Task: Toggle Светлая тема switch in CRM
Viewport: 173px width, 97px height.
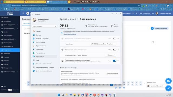Action: point(10,90)
